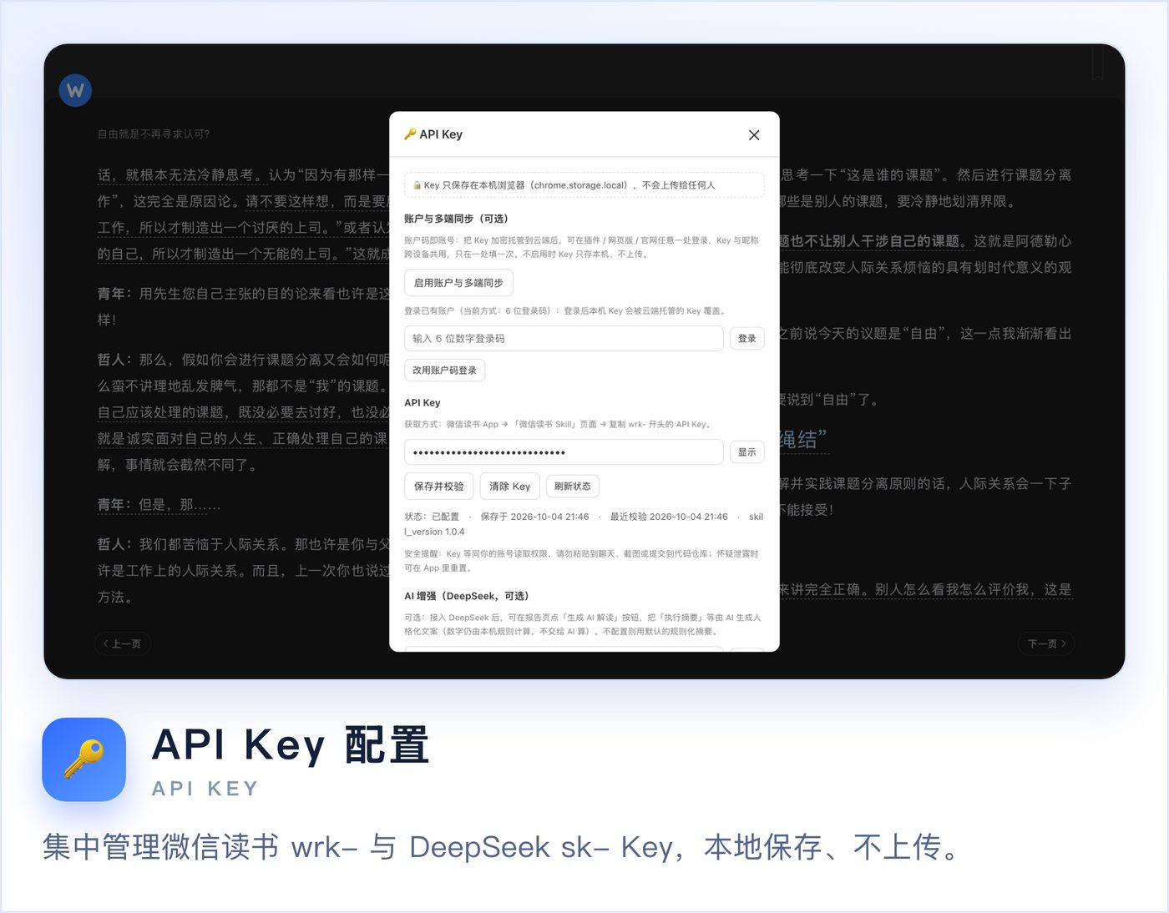Image resolution: width=1169 pixels, height=913 pixels.
Task: Click the blue W avatar icon
Action: (x=75, y=90)
